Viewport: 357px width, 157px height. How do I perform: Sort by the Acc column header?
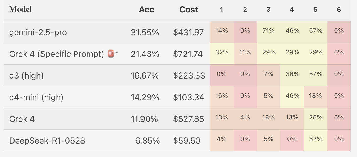[147, 10]
